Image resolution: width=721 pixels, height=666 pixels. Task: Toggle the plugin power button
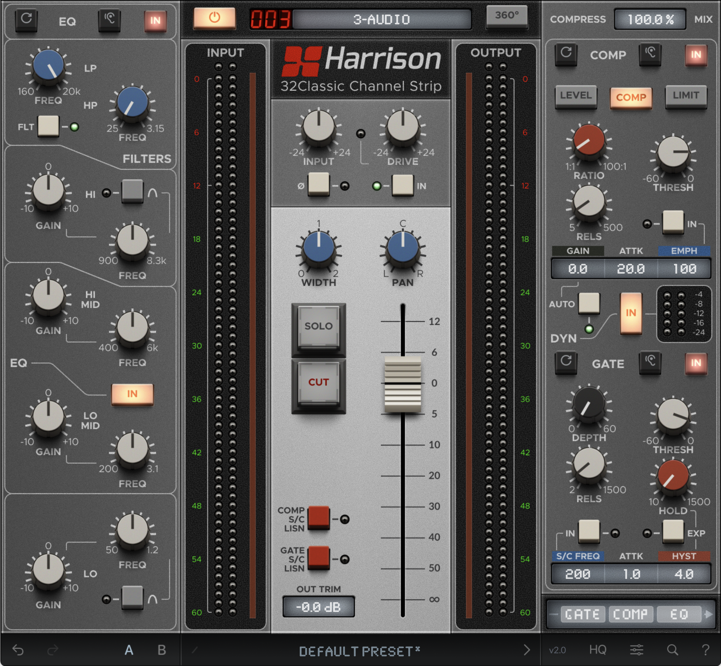click(x=215, y=18)
